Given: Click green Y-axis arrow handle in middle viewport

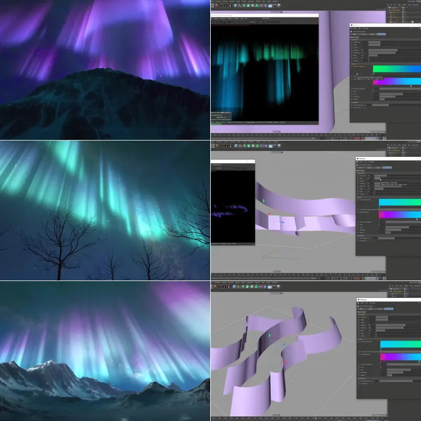Looking at the screenshot, I should tap(263, 201).
